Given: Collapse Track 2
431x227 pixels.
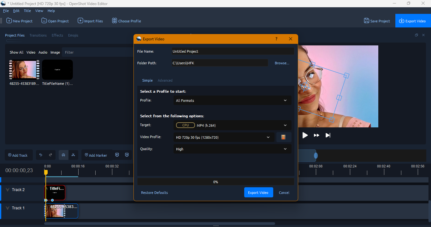Looking at the screenshot, I should tap(7, 189).
